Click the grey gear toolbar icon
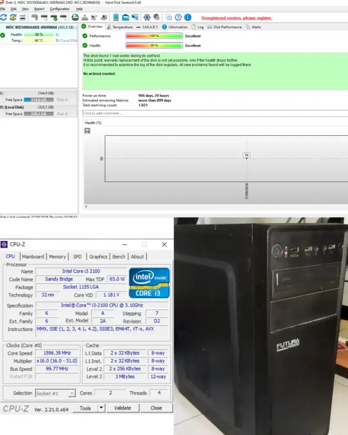The height and width of the screenshot is (435, 348). [157, 17]
